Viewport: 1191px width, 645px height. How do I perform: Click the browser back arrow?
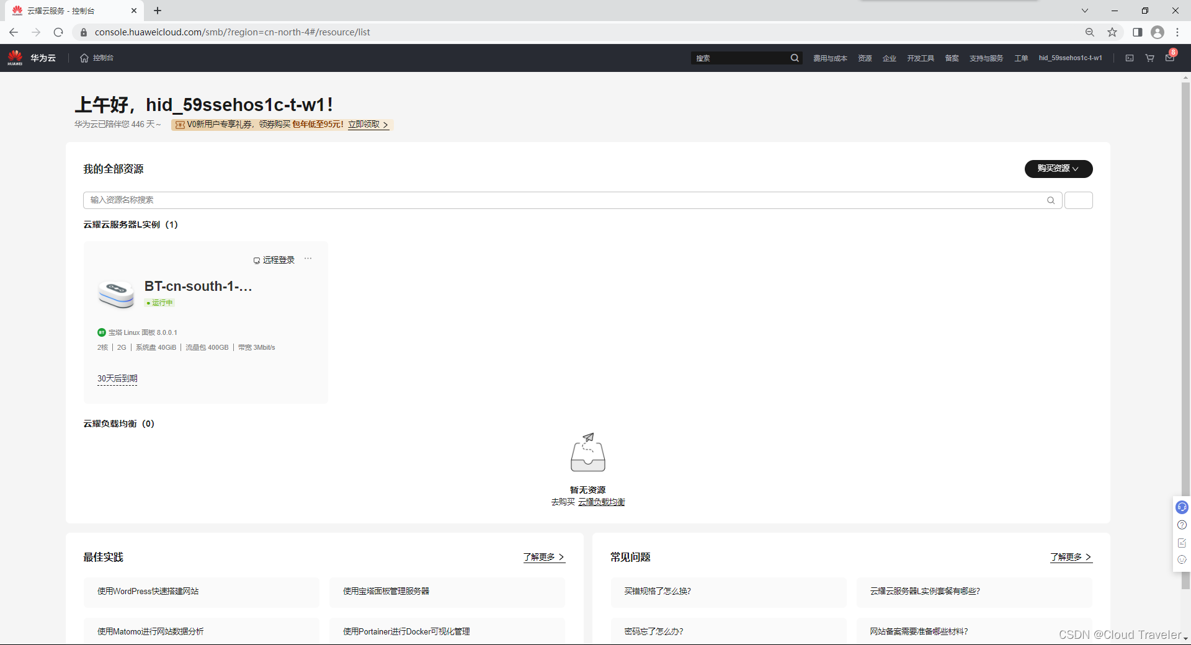coord(14,32)
